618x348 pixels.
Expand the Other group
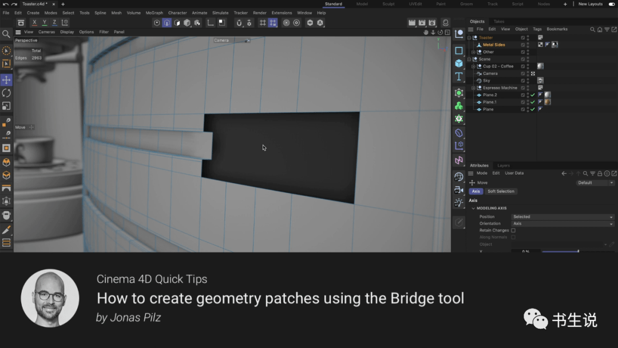tap(473, 52)
